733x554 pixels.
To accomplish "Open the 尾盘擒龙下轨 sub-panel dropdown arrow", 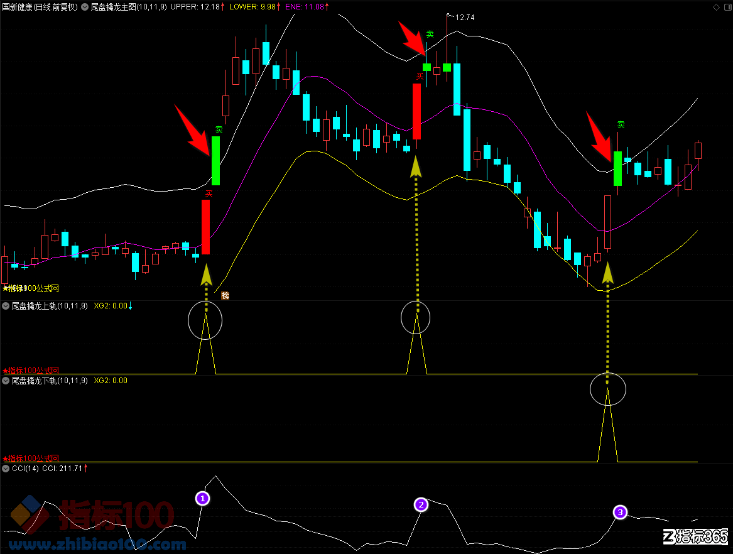I will (x=6, y=381).
